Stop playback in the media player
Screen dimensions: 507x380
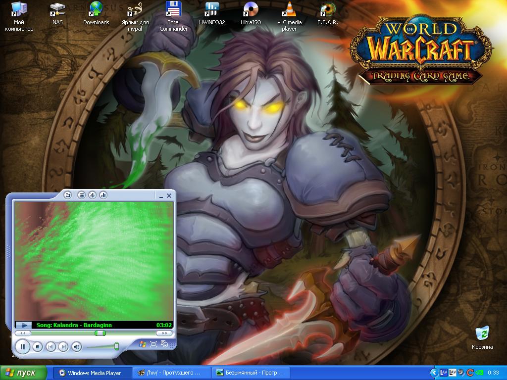point(38,347)
